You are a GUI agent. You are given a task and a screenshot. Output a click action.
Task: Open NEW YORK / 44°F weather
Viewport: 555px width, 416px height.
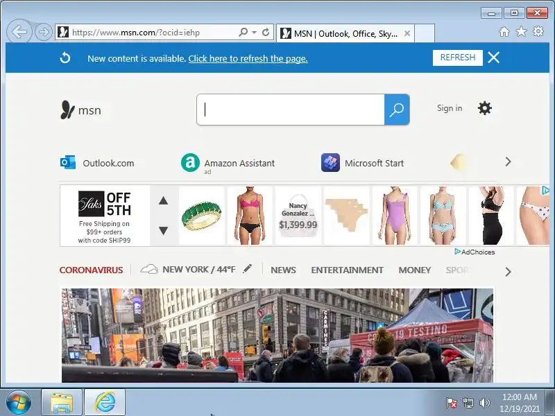click(x=199, y=270)
